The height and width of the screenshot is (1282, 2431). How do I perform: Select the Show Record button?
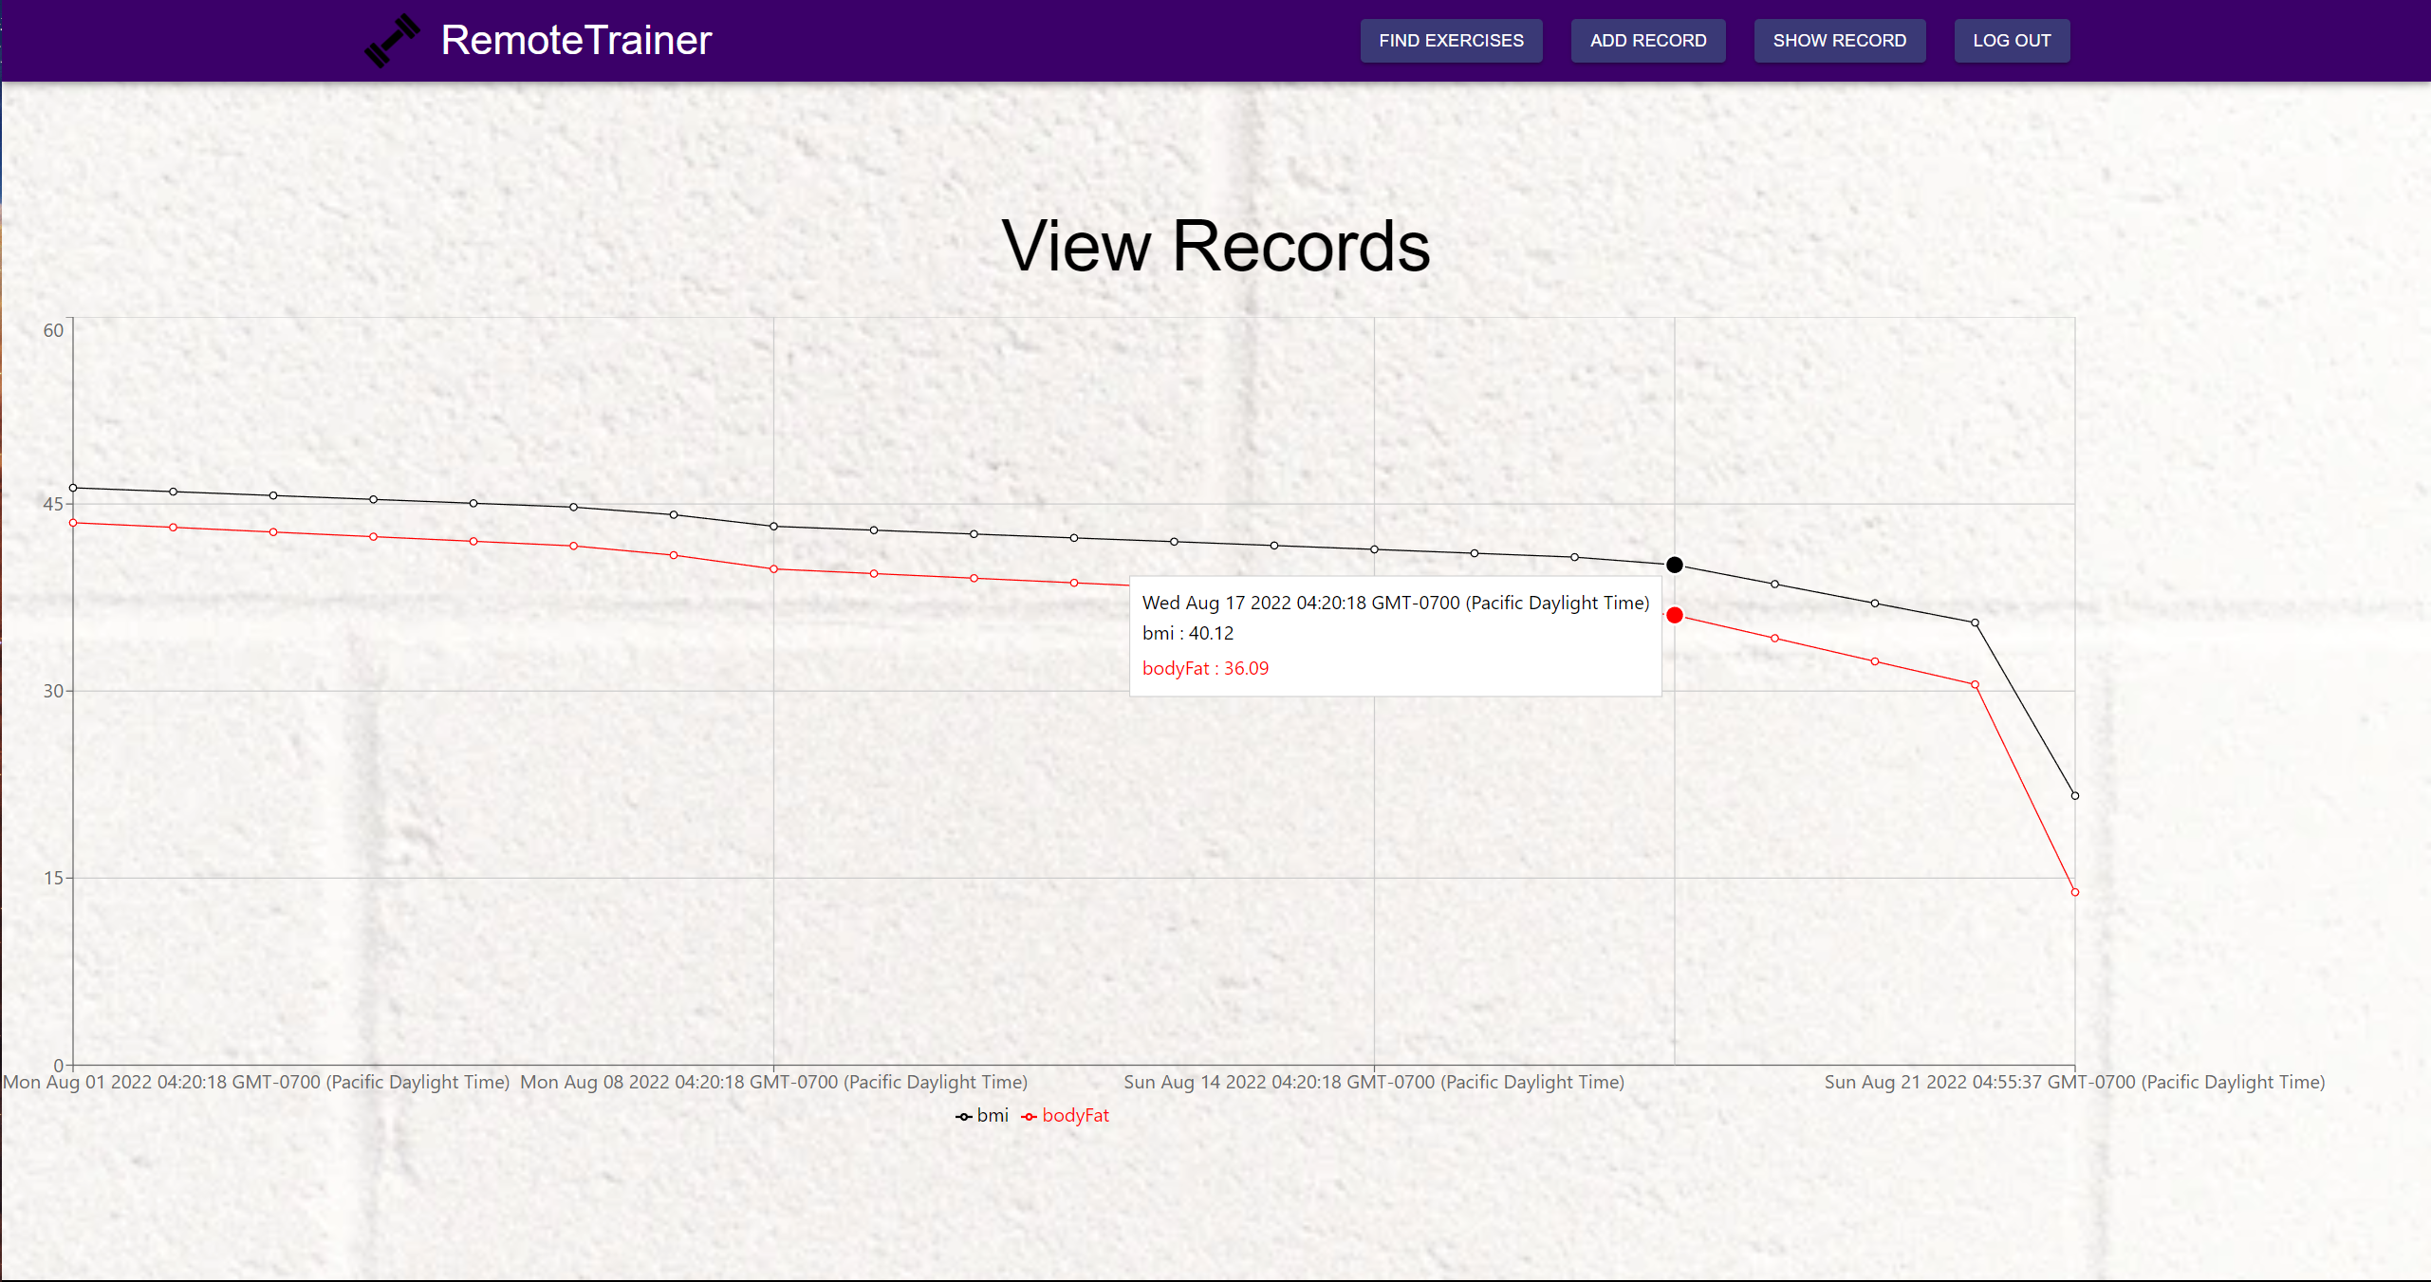pos(1839,41)
